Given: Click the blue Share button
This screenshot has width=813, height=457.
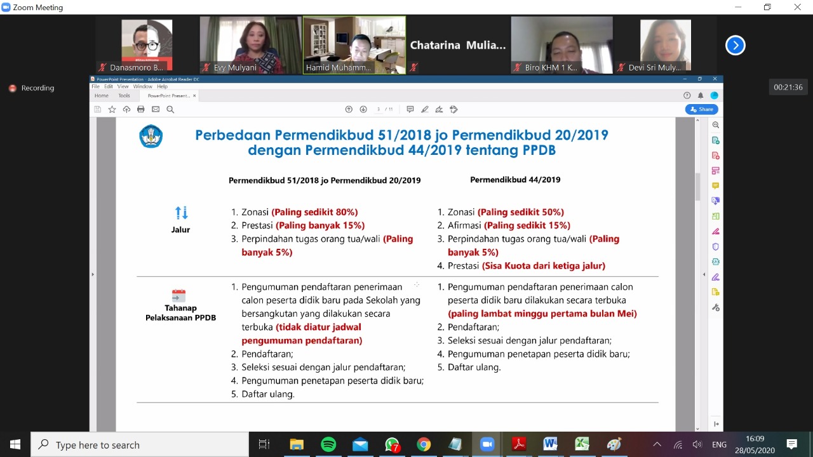Looking at the screenshot, I should [x=701, y=109].
